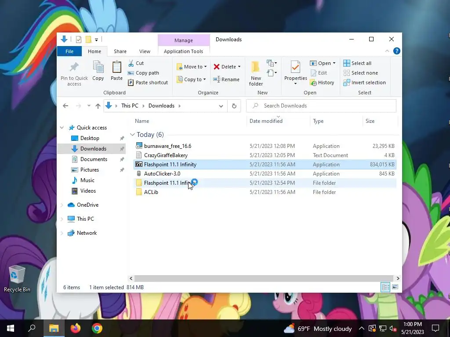Rename the selected file
Screen dimensions: 450x337
point(226,79)
